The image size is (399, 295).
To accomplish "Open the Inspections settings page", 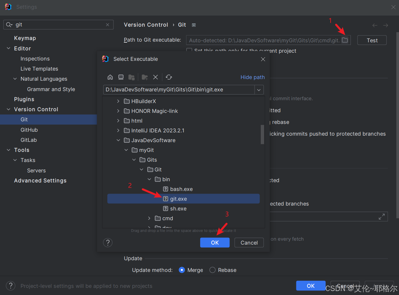I will [35, 59].
